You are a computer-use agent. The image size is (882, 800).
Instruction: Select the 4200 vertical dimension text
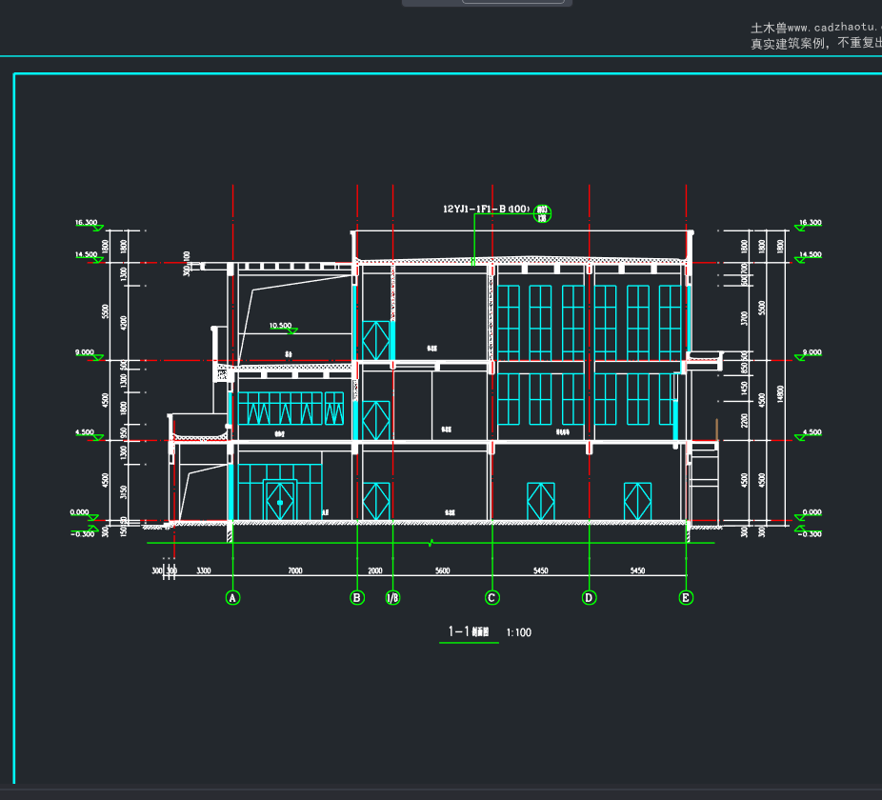[x=124, y=323]
